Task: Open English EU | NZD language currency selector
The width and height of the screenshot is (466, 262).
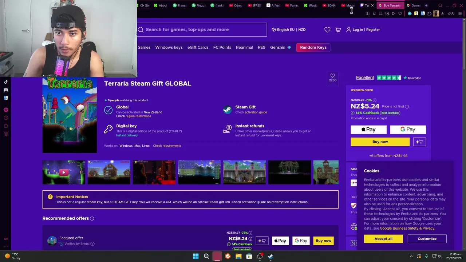Action: 289,29
